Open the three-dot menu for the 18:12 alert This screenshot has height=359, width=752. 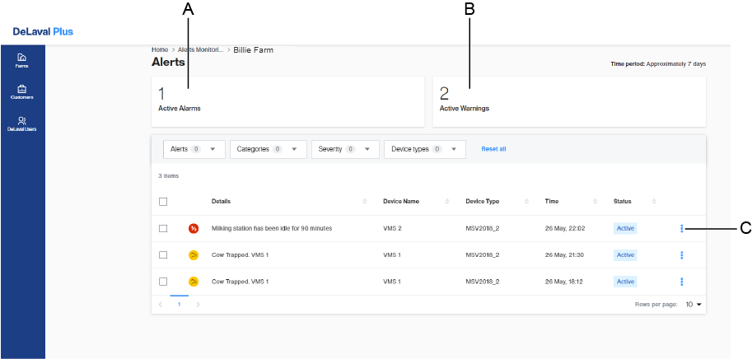point(682,282)
